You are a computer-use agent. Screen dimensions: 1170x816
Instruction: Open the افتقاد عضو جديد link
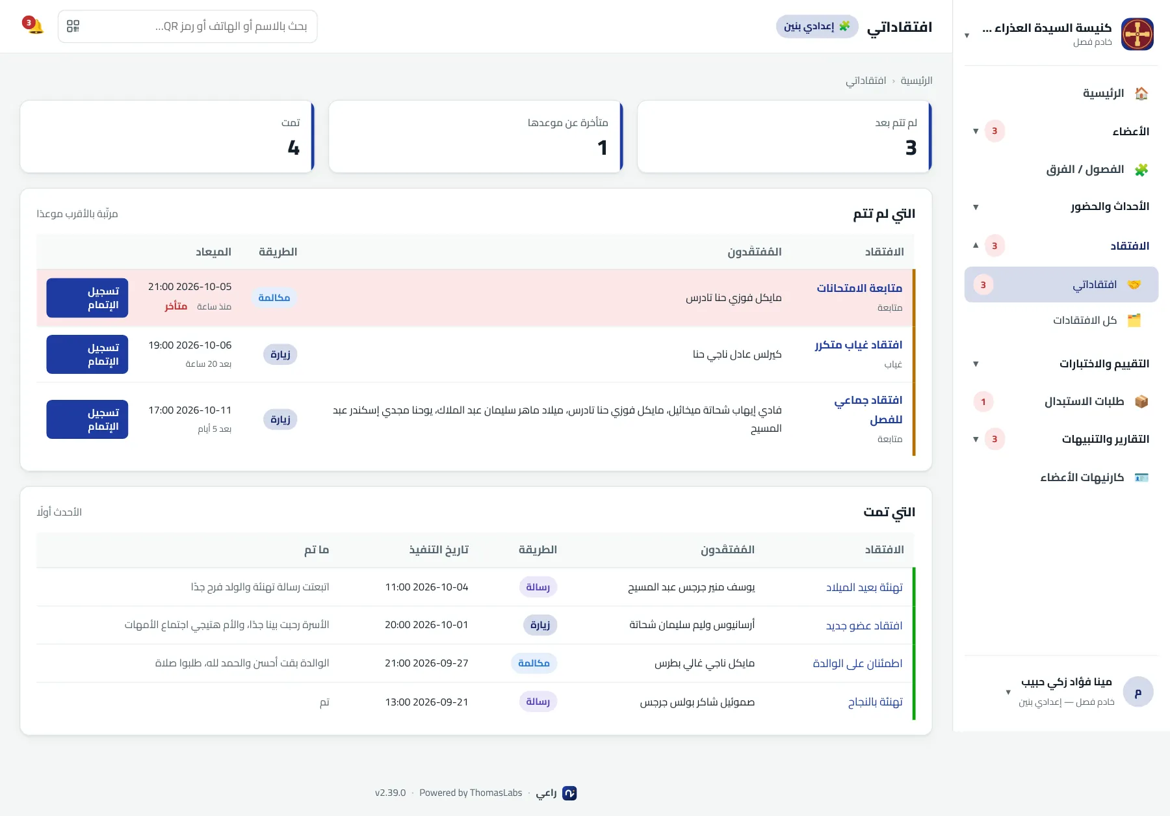[x=864, y=625]
